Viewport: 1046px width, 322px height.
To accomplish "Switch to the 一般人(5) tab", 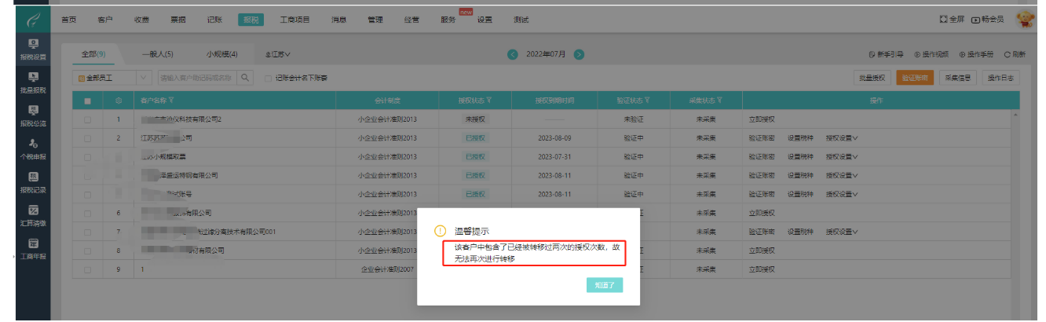I will click(157, 54).
